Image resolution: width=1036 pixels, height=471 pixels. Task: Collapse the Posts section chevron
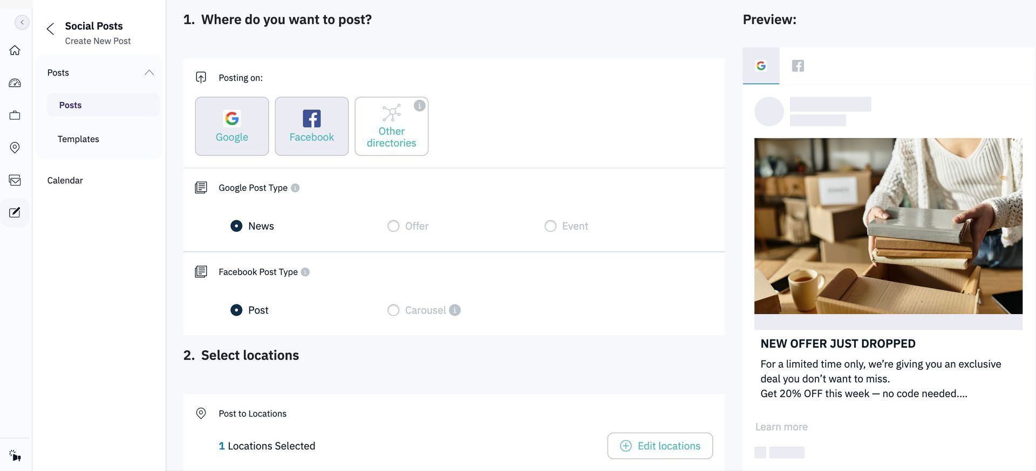tap(149, 73)
